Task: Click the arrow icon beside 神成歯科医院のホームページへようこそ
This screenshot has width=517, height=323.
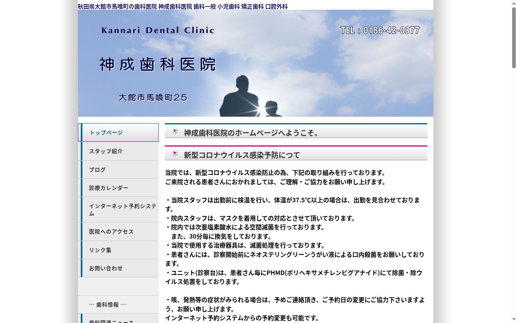Action: coord(175,131)
